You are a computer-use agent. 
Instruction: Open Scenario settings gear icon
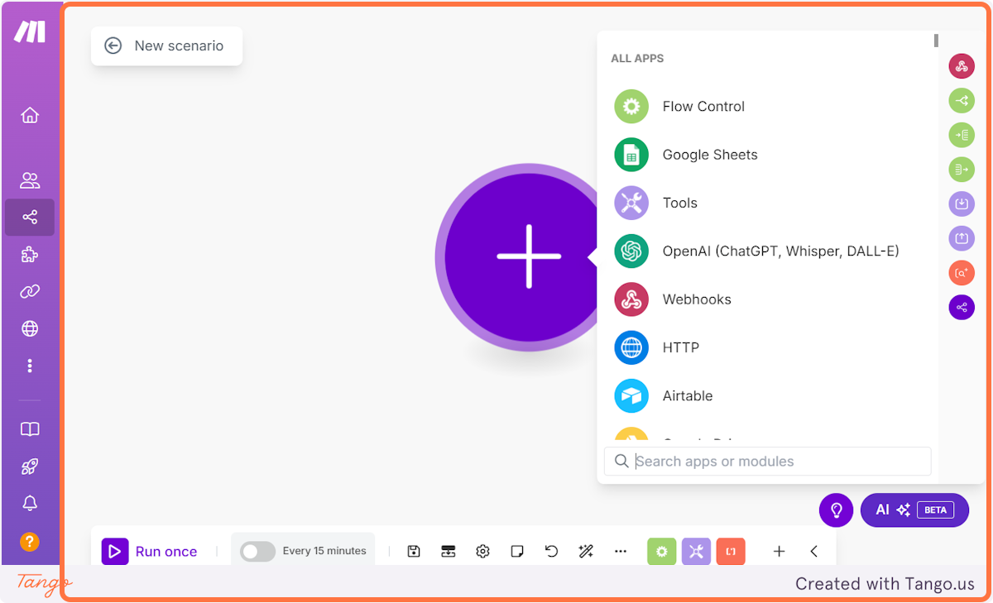tap(483, 551)
